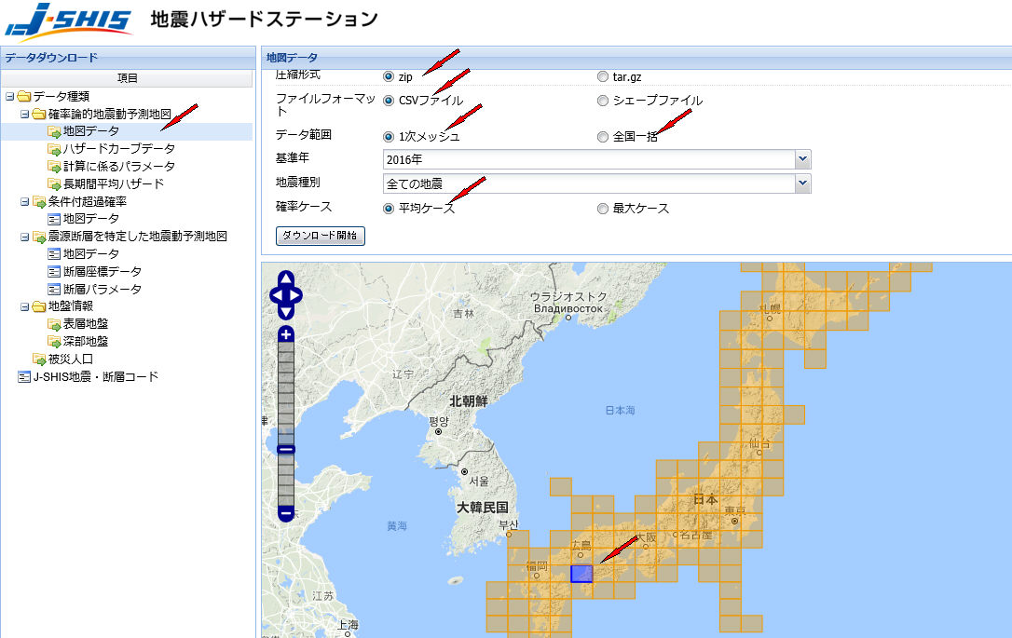Open the 基準年 2016年 dropdown
The image size is (1012, 638).
(802, 159)
